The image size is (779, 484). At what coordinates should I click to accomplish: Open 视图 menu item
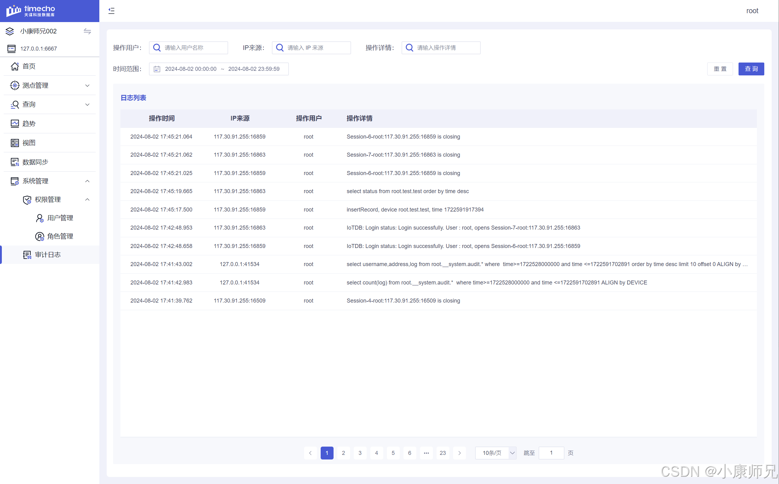(x=50, y=143)
